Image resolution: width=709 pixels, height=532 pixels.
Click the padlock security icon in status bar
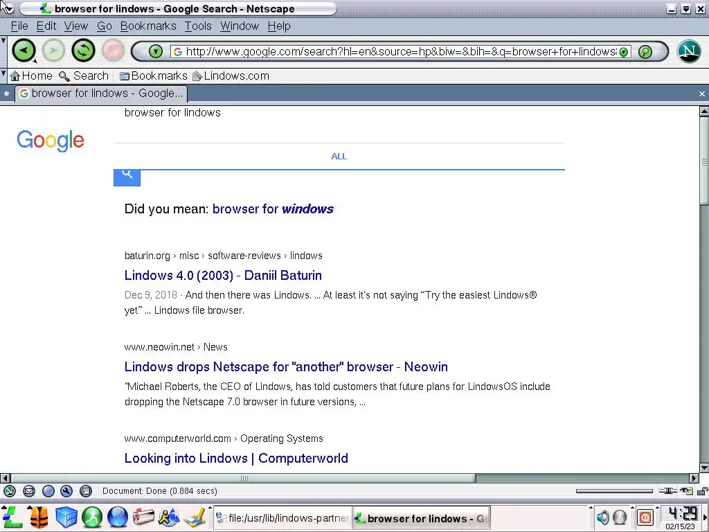(x=702, y=491)
